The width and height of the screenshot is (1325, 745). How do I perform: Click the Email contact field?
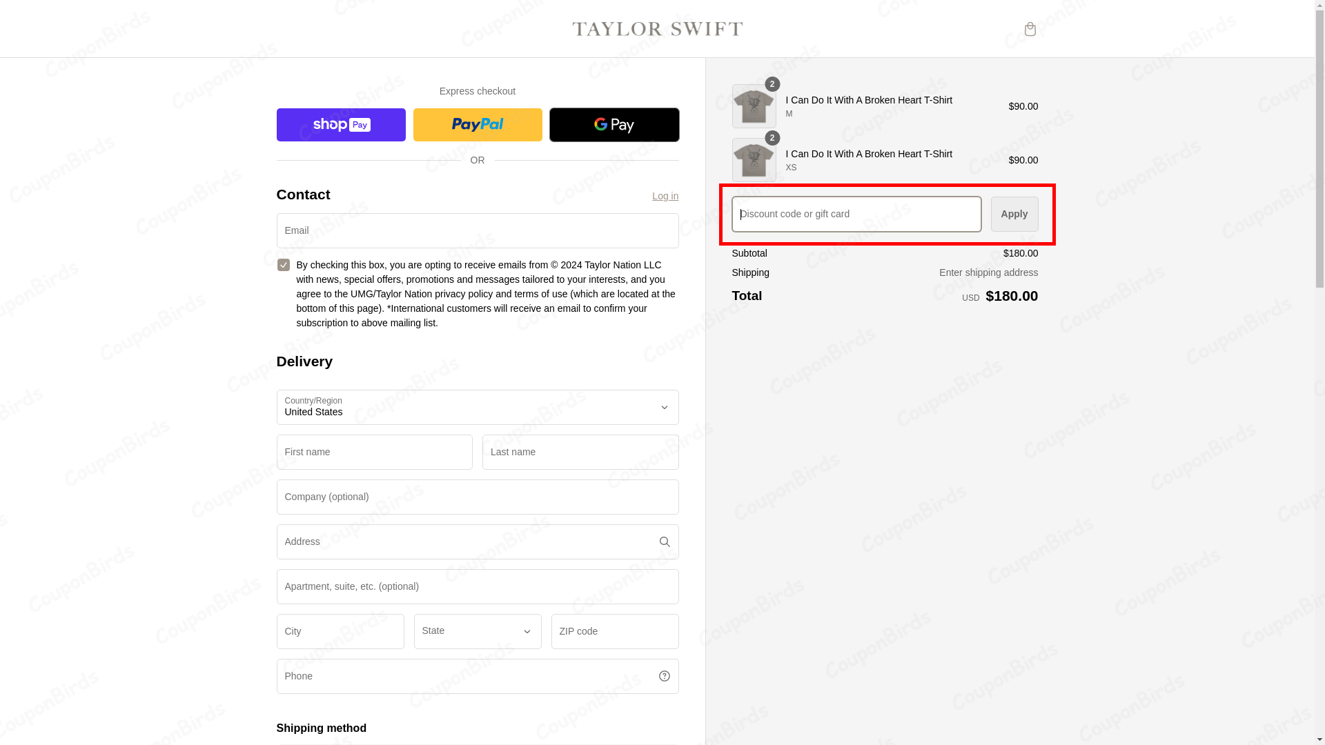(x=477, y=230)
